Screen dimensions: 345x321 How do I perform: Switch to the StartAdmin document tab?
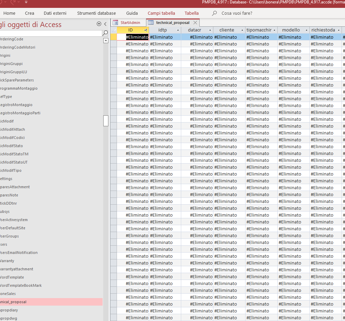click(x=130, y=23)
